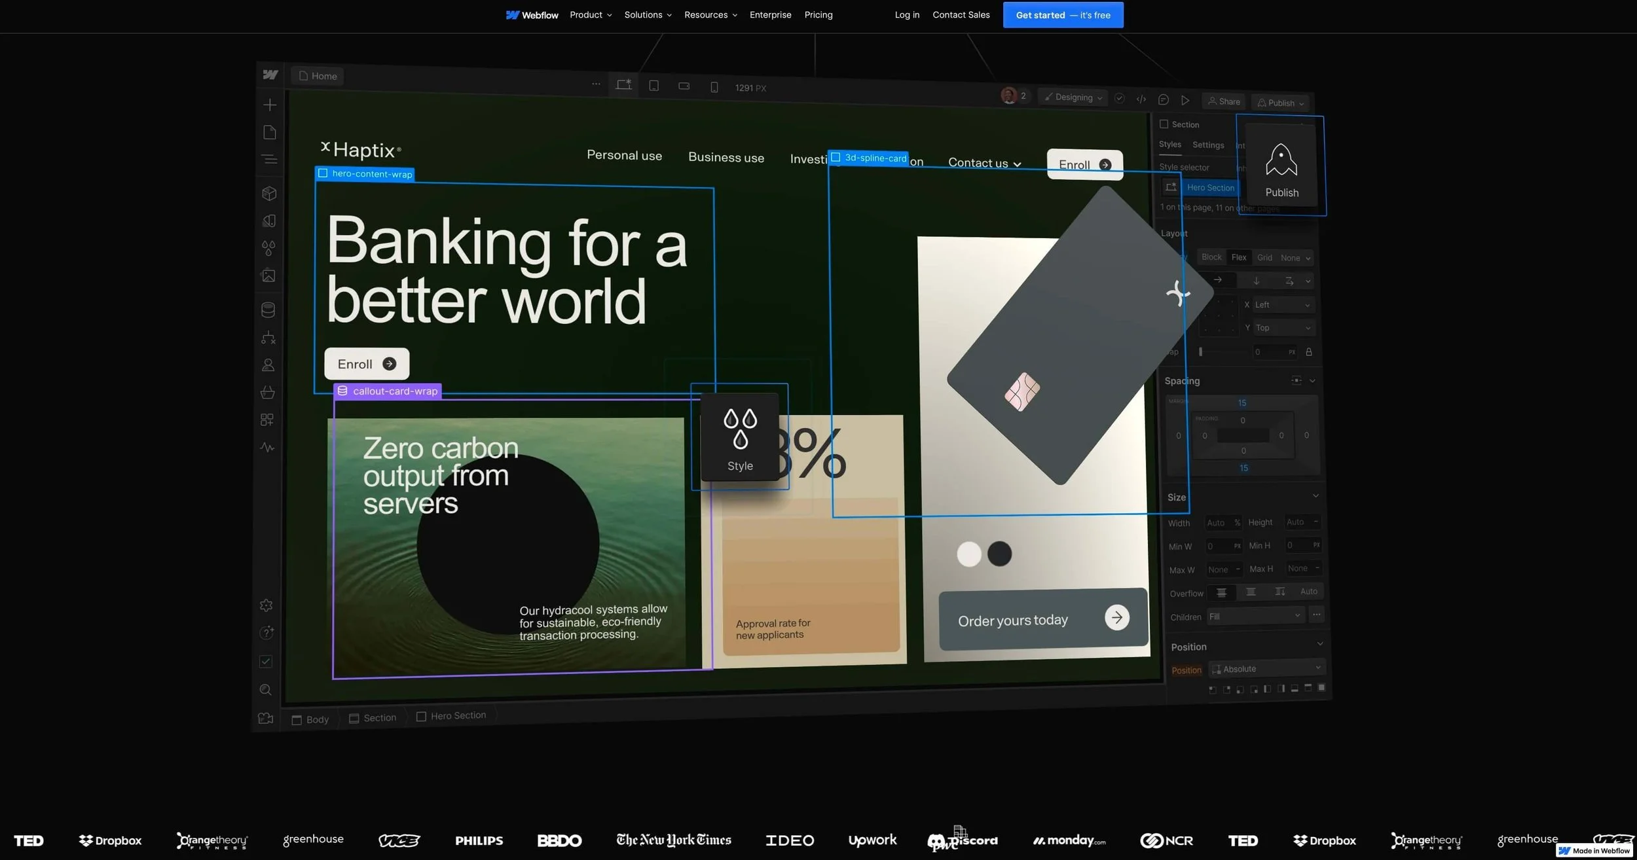This screenshot has width=1637, height=860.
Task: Click the Share button
Action: click(1224, 101)
